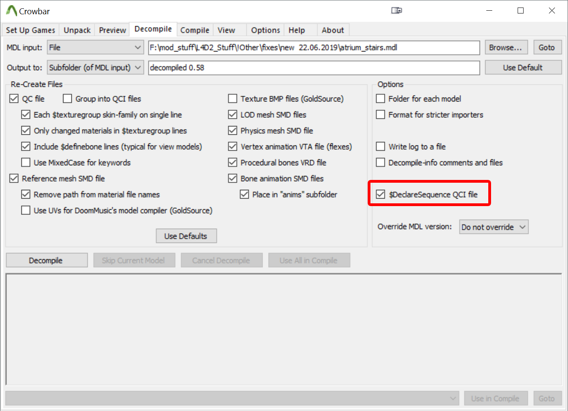Toggle the QC file checkbox
Image resolution: width=568 pixels, height=411 pixels.
(14, 99)
